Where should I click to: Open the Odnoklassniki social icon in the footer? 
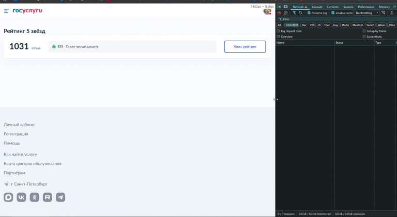coord(35,197)
